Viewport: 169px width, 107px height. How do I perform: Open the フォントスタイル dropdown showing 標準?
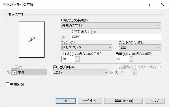[x=140, y=47]
